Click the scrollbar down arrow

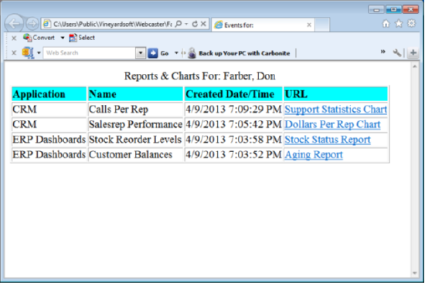pyautogui.click(x=415, y=273)
